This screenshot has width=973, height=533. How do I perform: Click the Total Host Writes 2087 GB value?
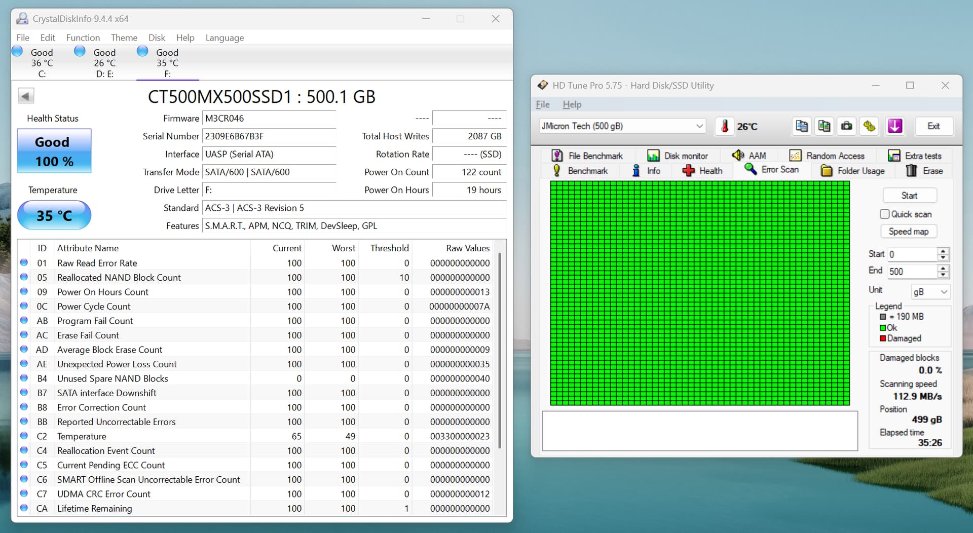pyautogui.click(x=469, y=136)
